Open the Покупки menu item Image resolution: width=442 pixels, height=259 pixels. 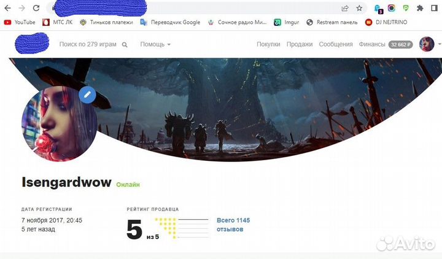click(x=268, y=44)
